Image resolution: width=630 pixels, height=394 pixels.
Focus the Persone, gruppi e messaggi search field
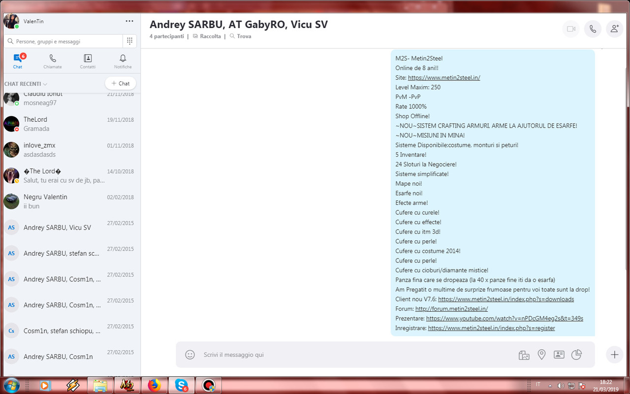point(63,41)
